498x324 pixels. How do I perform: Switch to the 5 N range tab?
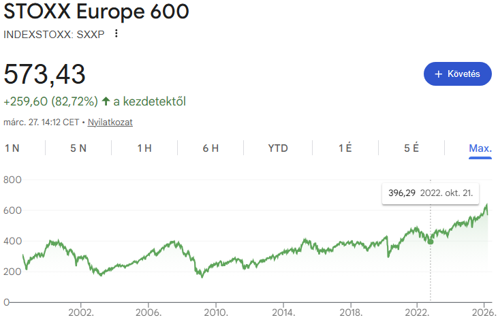click(78, 148)
